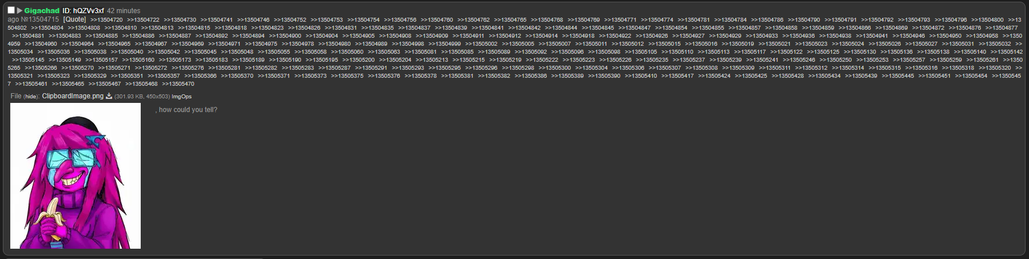The image size is (1029, 259).
Task: Follow the reply link >>13505470
Action: [178, 84]
